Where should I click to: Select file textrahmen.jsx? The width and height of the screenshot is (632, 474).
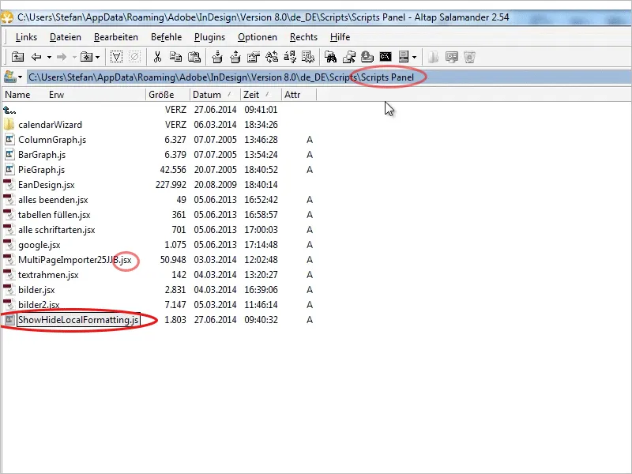click(48, 275)
